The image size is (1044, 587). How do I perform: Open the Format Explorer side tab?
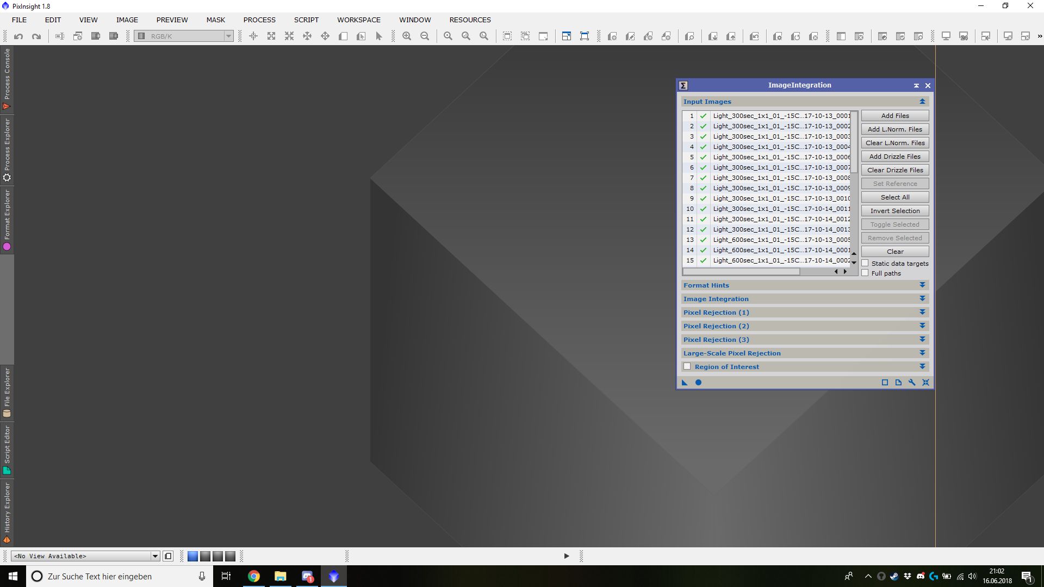(x=7, y=220)
